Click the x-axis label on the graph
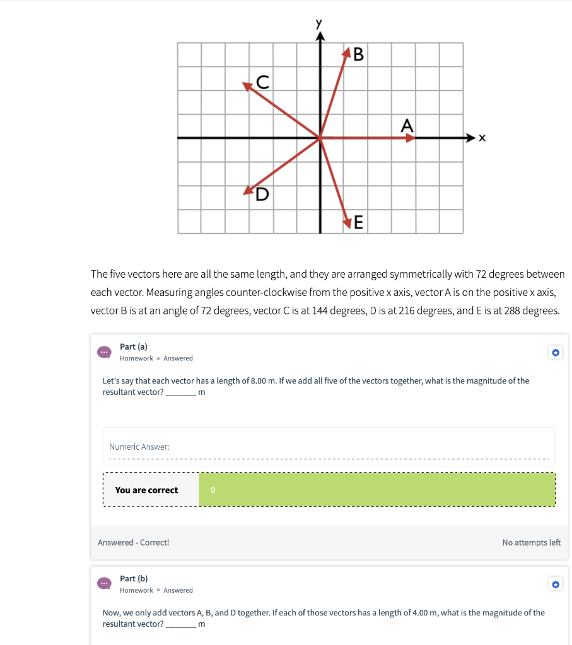 point(481,137)
